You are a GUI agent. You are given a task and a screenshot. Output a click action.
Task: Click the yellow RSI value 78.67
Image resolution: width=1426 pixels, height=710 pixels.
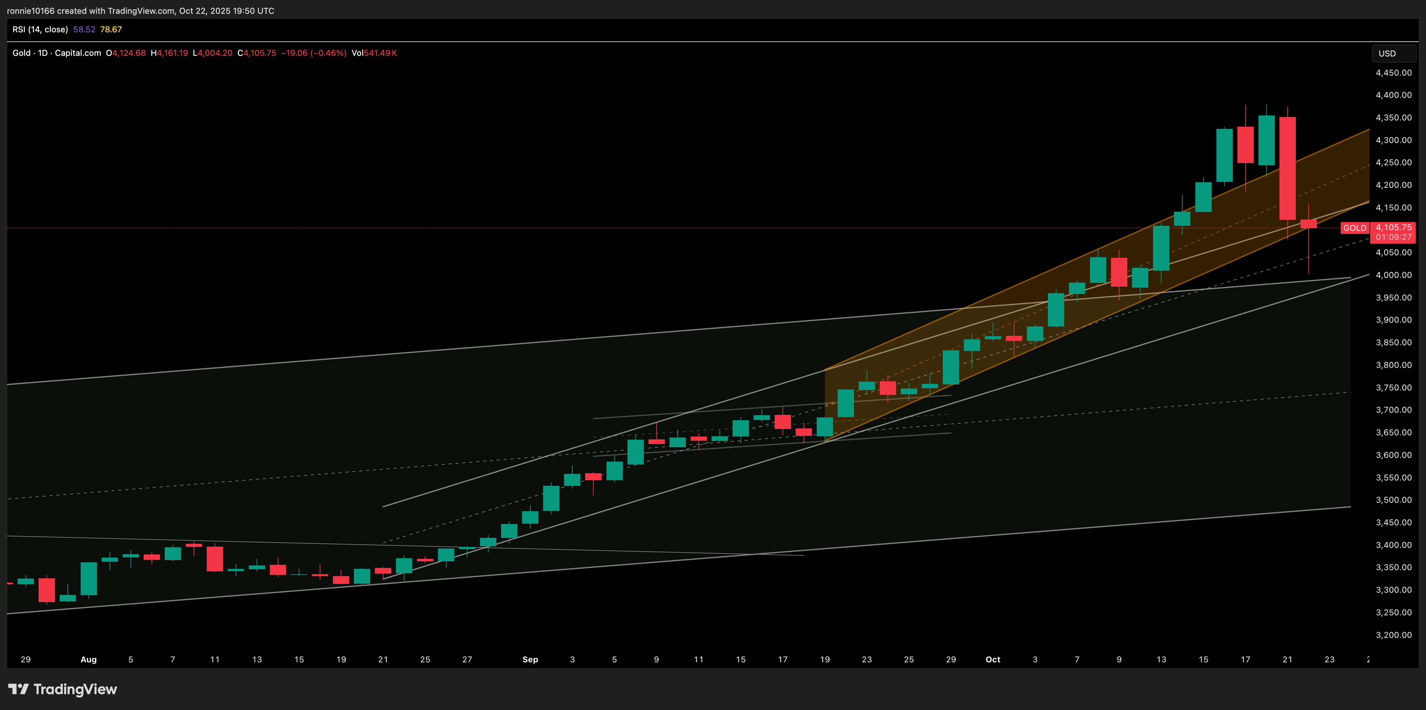(x=111, y=29)
